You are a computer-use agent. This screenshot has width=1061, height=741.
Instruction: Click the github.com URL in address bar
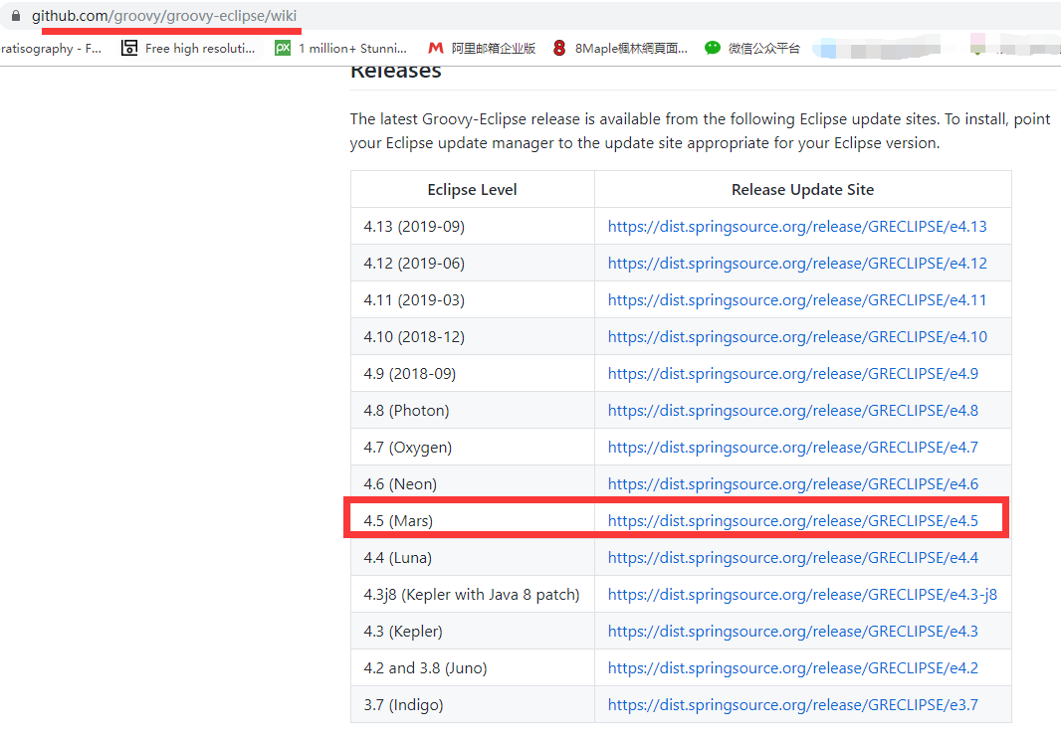[x=164, y=16]
